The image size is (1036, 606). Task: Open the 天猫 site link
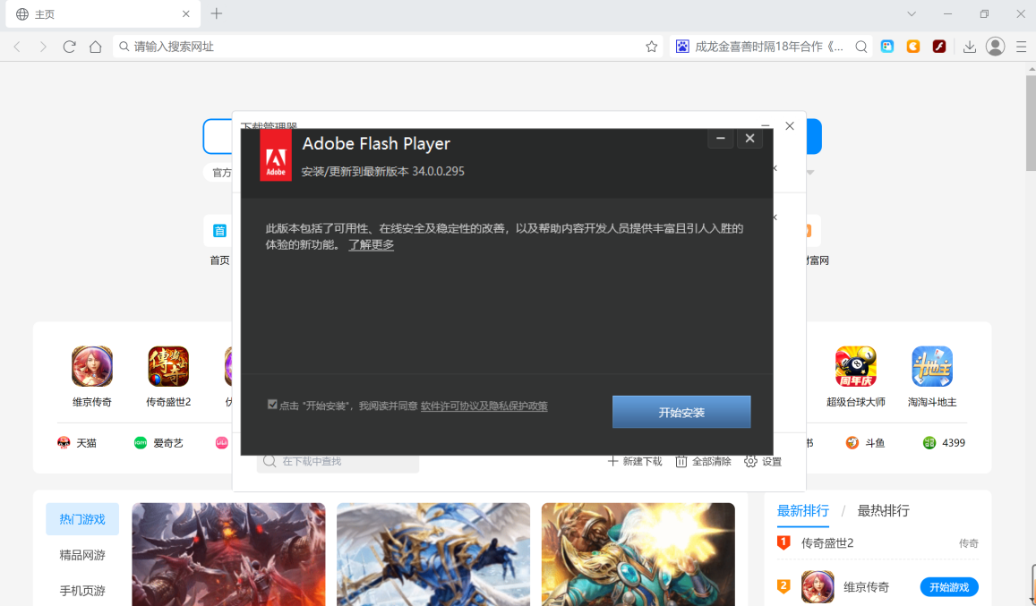pyautogui.click(x=77, y=443)
